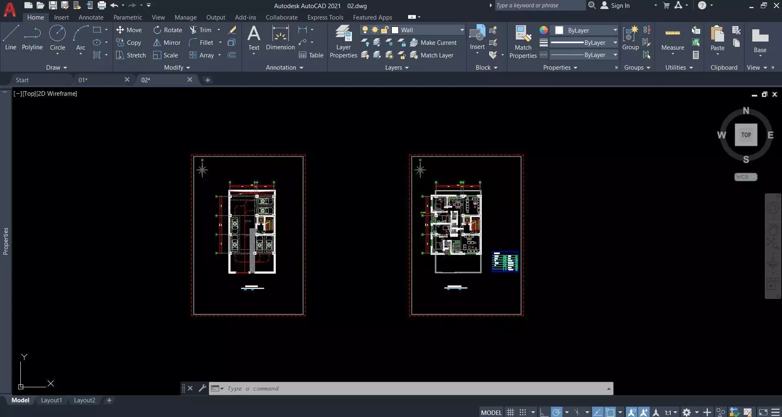Open the Wall layer dropdown
782x417 pixels.
[x=462, y=30]
